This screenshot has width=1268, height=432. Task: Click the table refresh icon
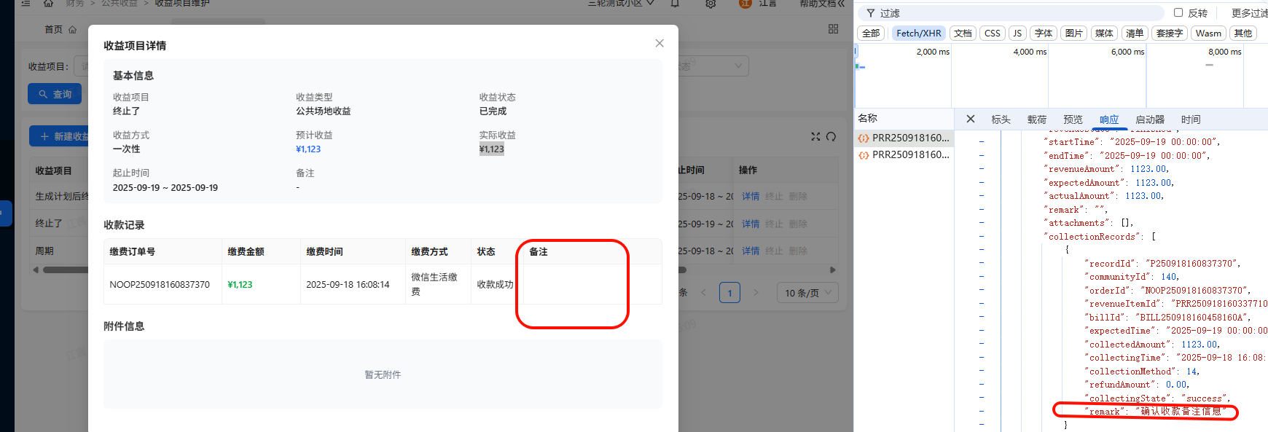831,136
